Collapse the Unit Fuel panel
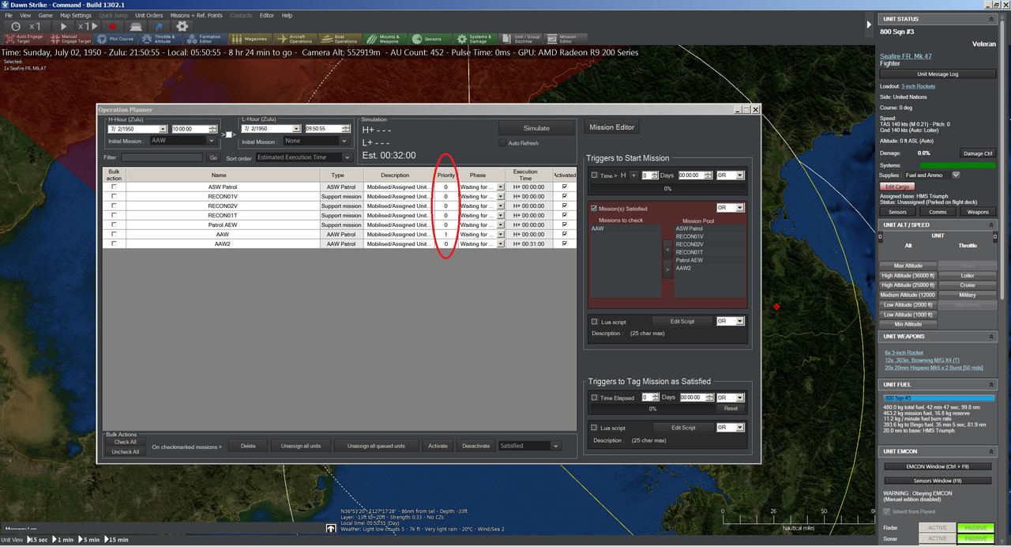Viewport: 1011px width, 547px height. click(991, 384)
